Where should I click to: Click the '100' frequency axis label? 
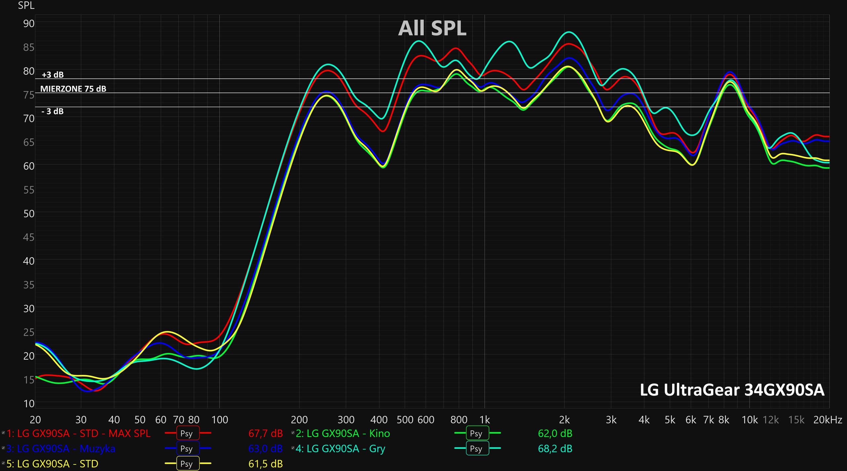pos(220,420)
